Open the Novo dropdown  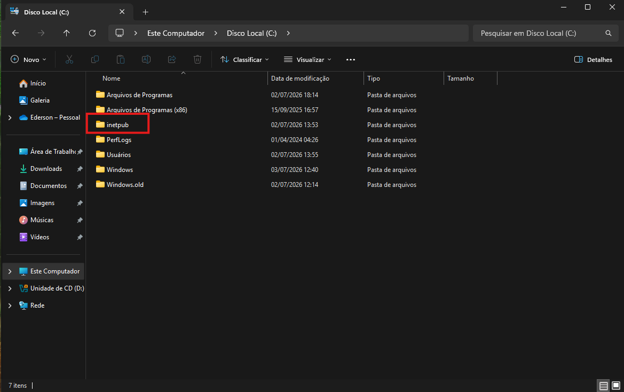pos(28,60)
